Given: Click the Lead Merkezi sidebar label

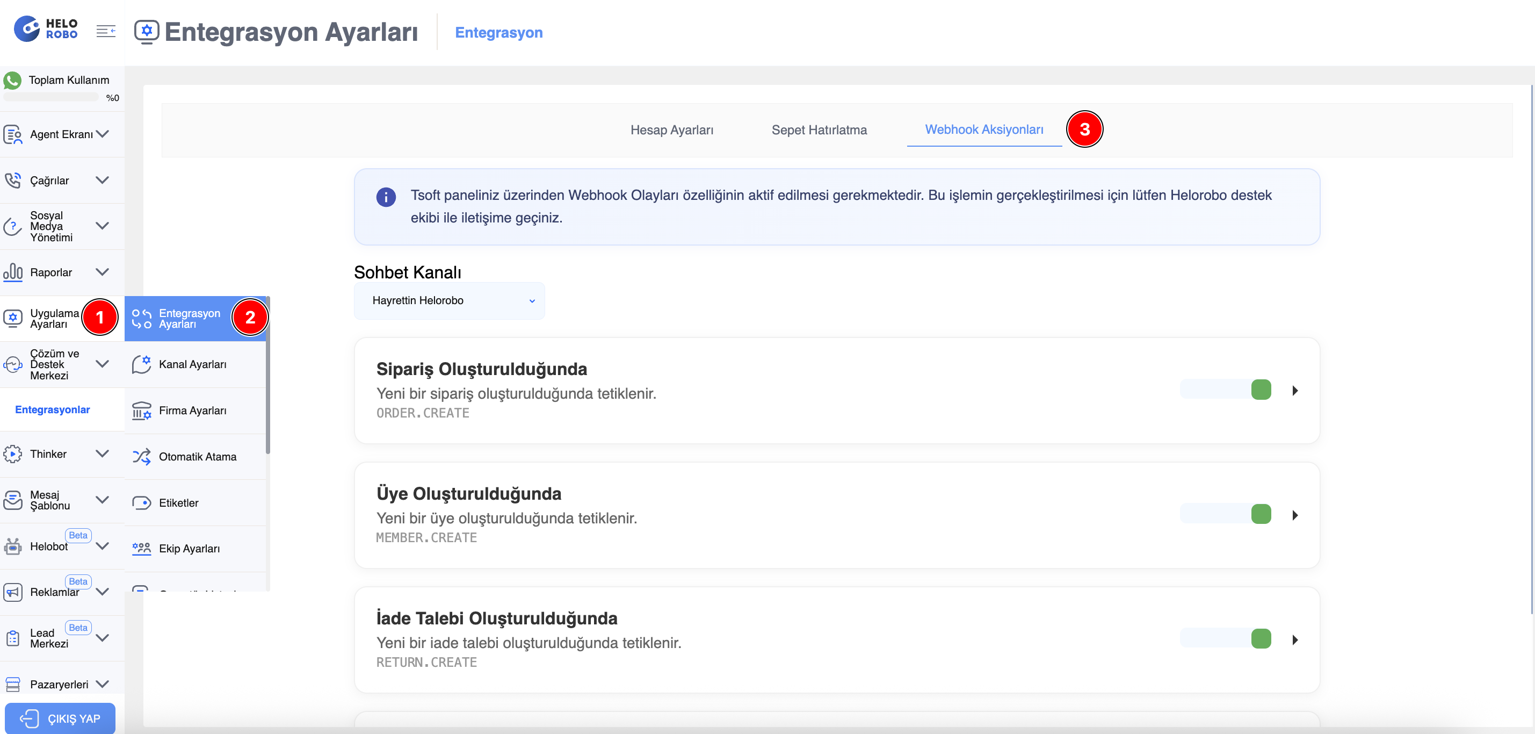Looking at the screenshot, I should (x=49, y=638).
